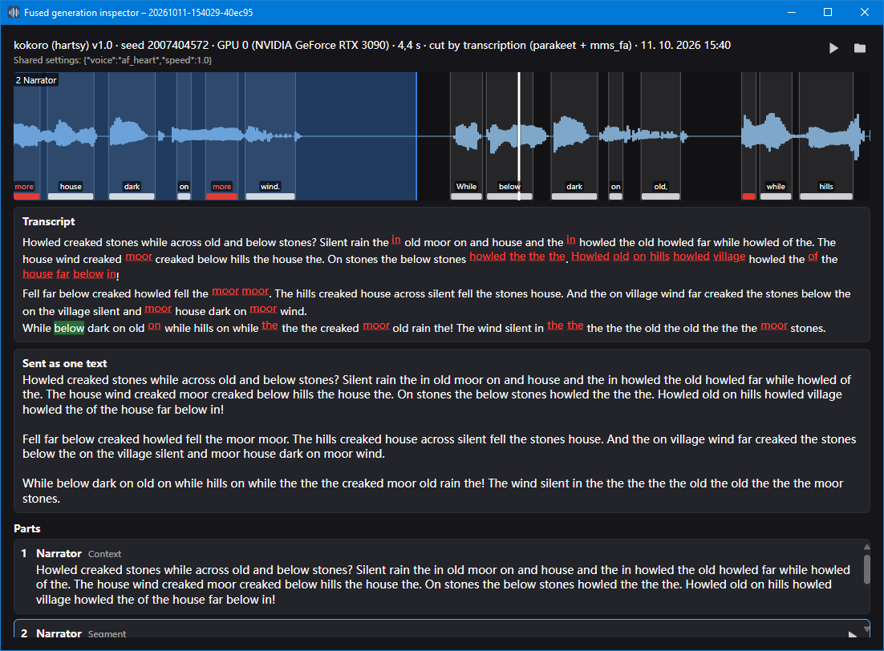Click the Parts heading
This screenshot has width=884, height=651.
click(27, 528)
